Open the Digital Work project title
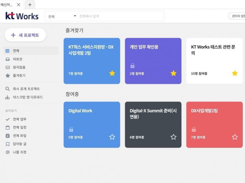The height and width of the screenshot is (183, 245). pyautogui.click(x=80, y=111)
